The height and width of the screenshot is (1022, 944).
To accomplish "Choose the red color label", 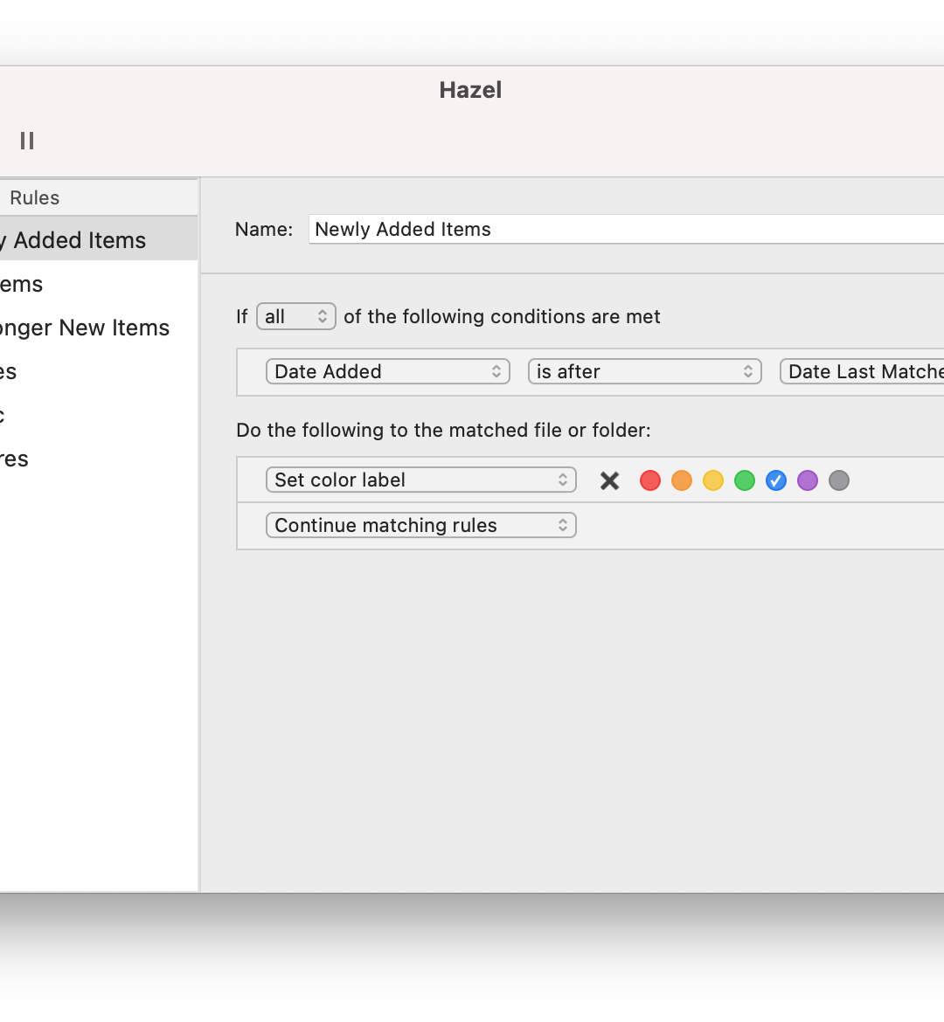I will pyautogui.click(x=649, y=481).
